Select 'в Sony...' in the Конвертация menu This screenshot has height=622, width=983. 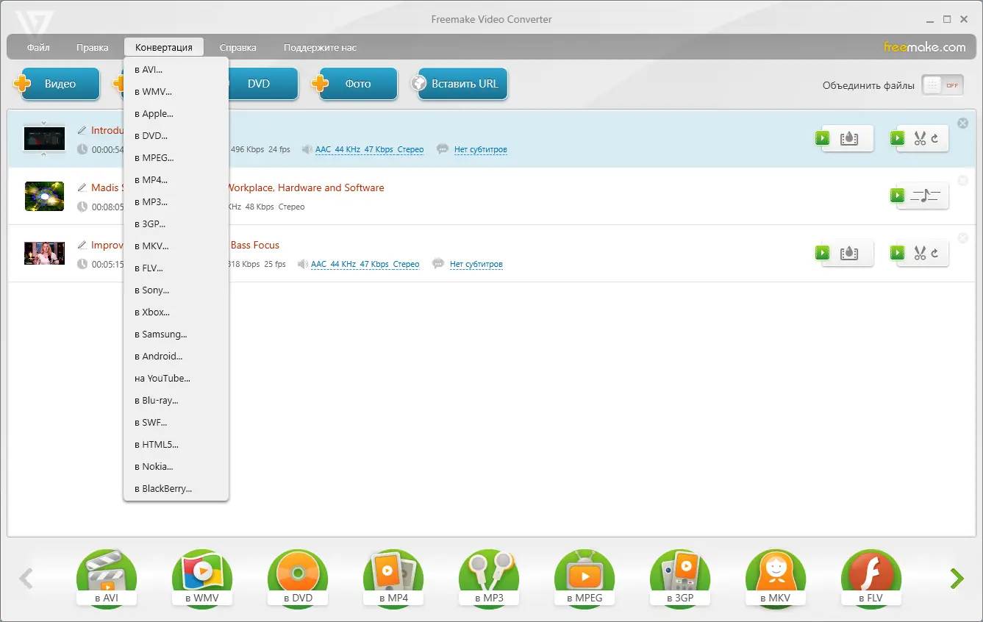pyautogui.click(x=176, y=290)
